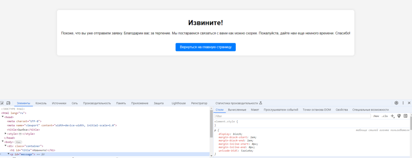Open the Макет sub-tab
The height and width of the screenshot is (158, 412).
[255, 110]
